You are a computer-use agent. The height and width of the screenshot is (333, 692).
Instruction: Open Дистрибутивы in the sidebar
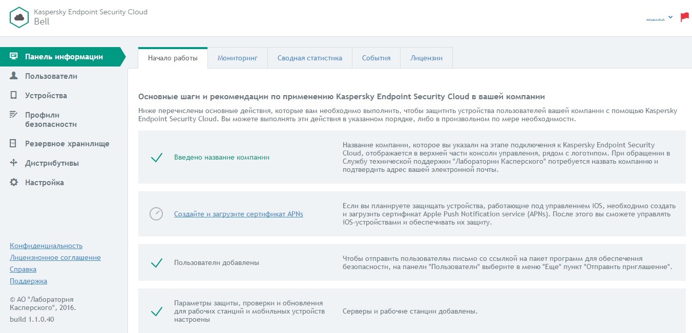(52, 163)
